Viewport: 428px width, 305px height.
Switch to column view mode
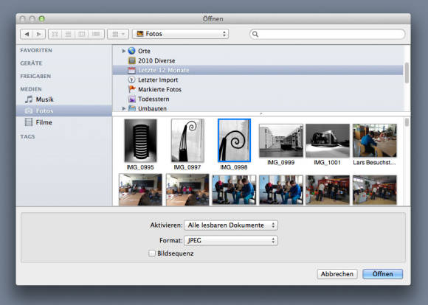tap(82, 34)
